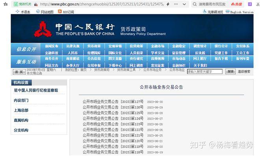Click the bookmark star icon in the address bar
The image size is (260, 156).
[6, 4]
